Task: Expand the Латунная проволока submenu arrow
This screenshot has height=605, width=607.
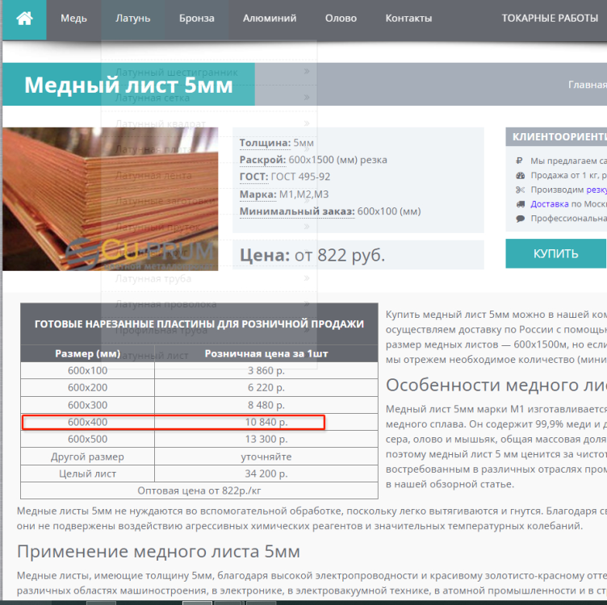Action: (x=307, y=304)
